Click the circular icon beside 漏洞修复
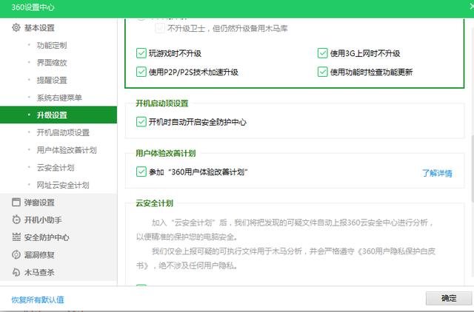474x312 pixels. coord(16,254)
